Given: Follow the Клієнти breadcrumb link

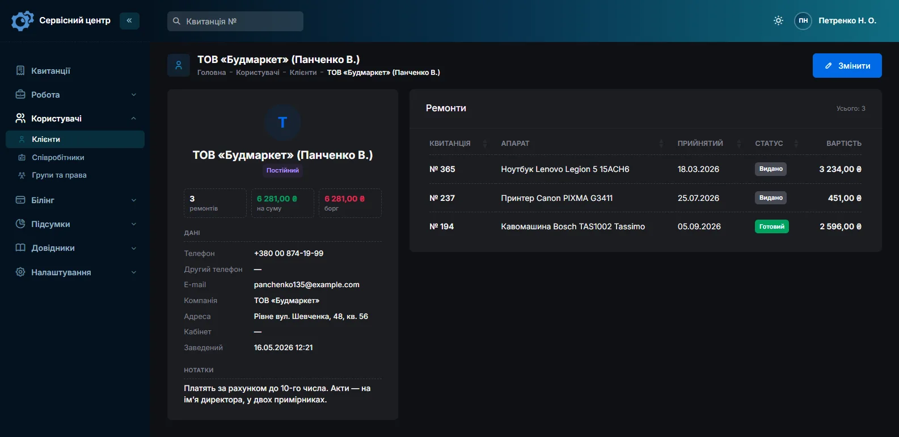Looking at the screenshot, I should 303,73.
